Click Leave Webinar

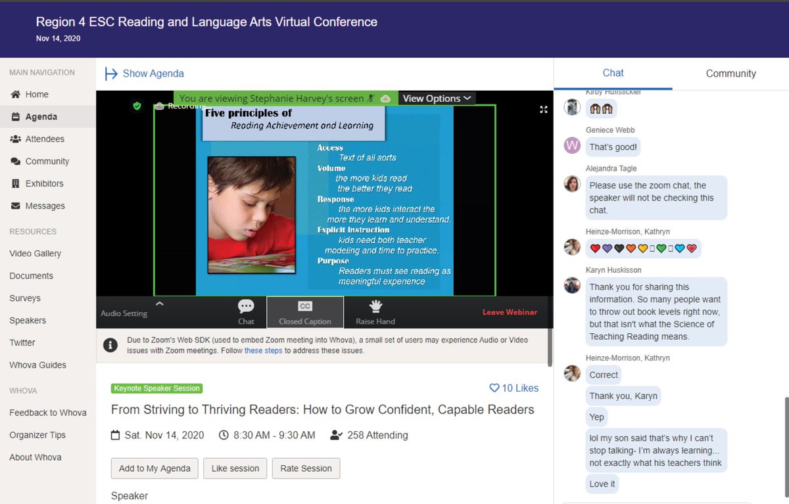[510, 312]
